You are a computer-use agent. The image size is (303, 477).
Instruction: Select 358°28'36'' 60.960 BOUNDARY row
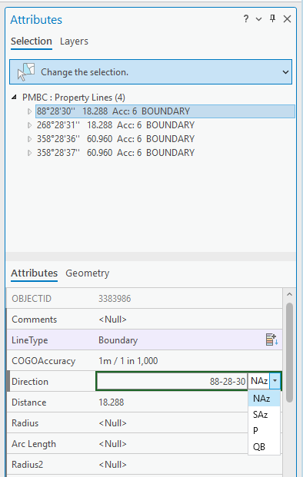[x=115, y=139]
